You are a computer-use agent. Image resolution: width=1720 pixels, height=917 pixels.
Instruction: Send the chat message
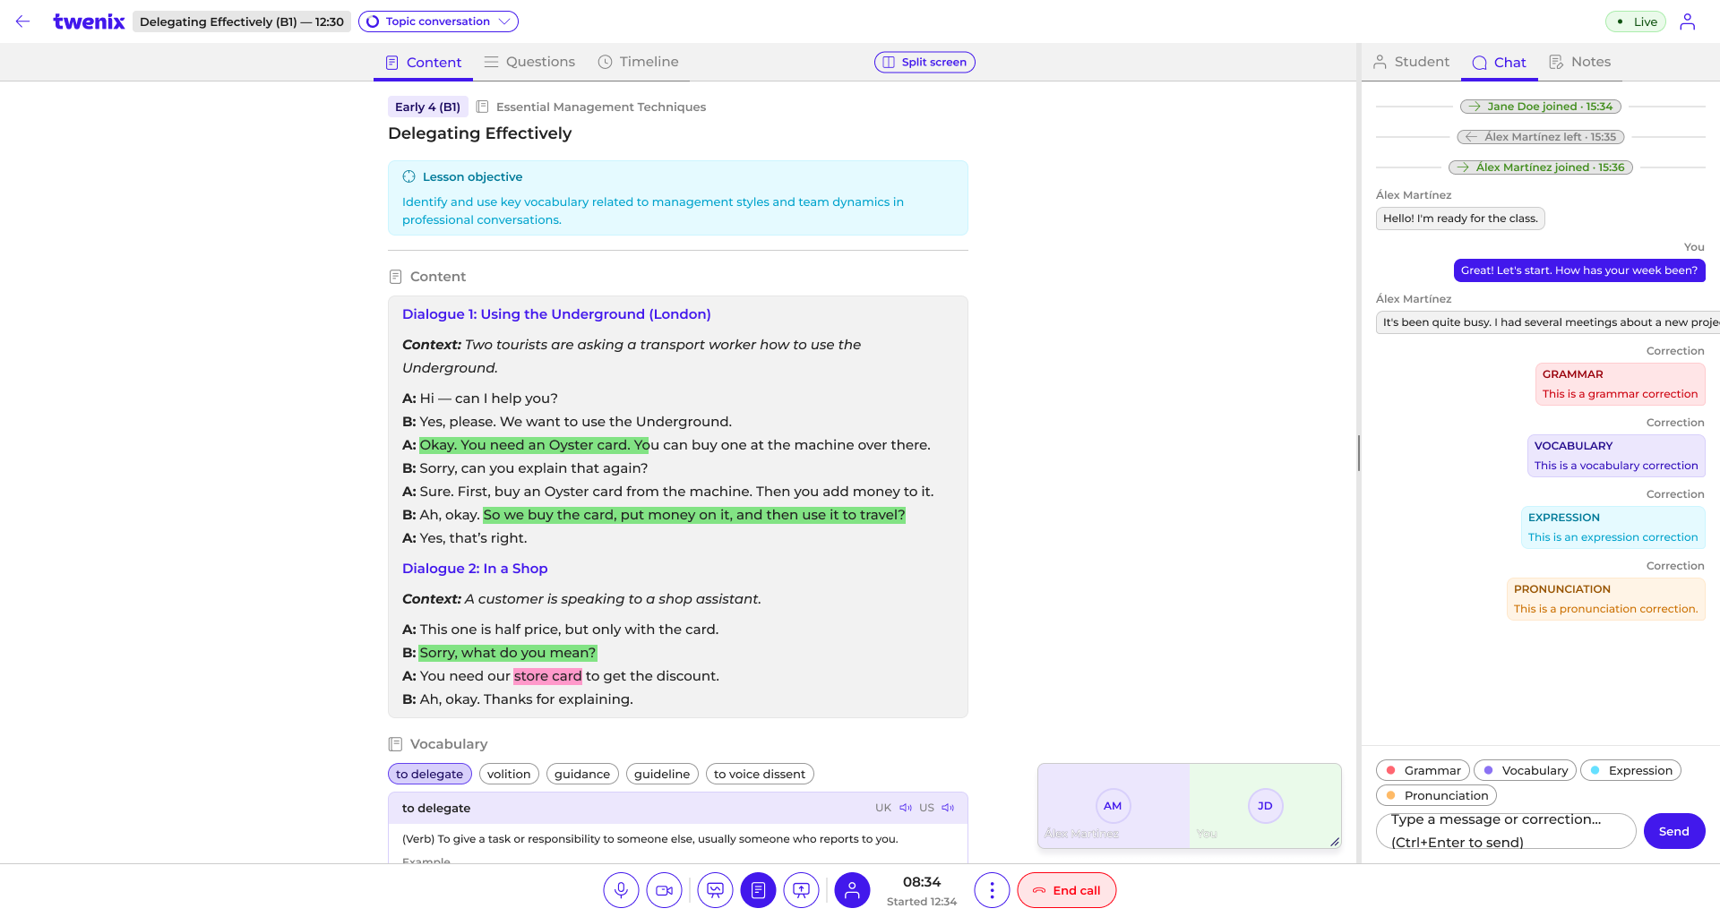pyautogui.click(x=1674, y=831)
